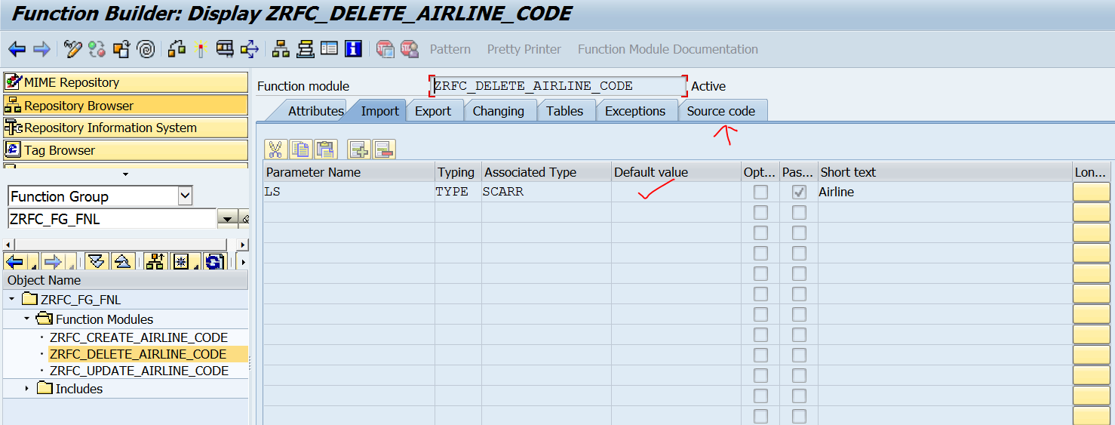Viewport: 1115px width, 425px height.
Task: Open the Function Group object type dropdown
Action: pyautogui.click(x=185, y=196)
